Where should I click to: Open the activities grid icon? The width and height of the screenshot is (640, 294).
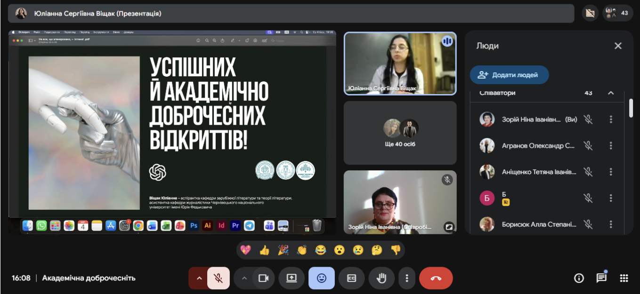click(x=624, y=278)
